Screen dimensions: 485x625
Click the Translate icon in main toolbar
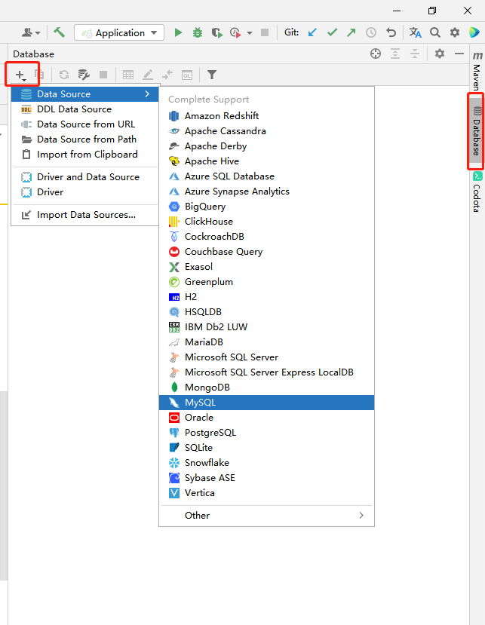[415, 32]
